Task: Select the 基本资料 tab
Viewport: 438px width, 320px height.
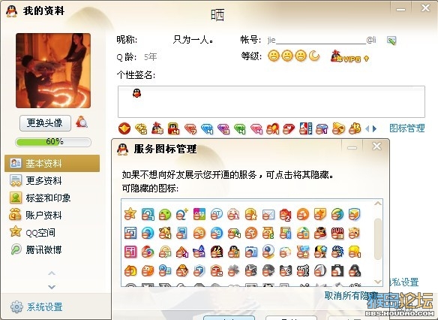Action: pos(52,163)
